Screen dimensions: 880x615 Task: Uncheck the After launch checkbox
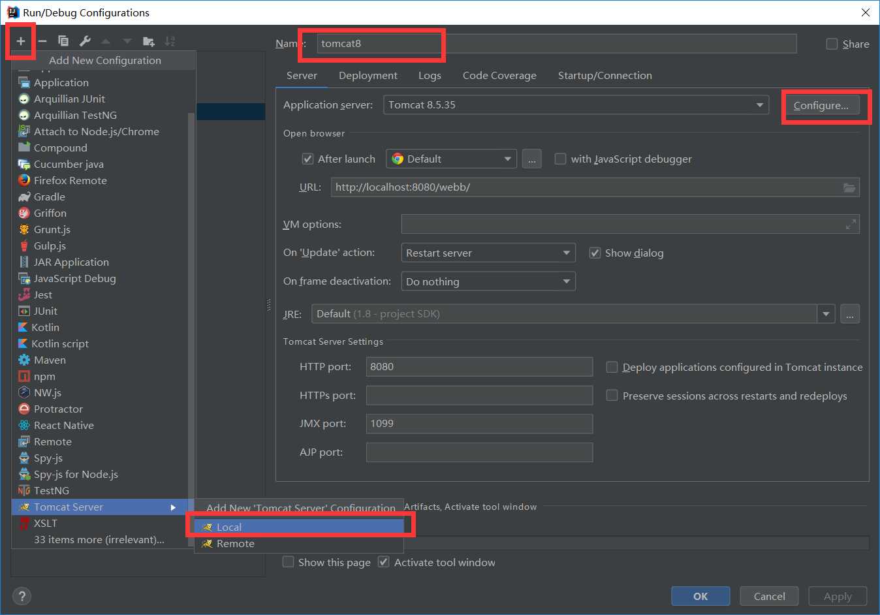(x=307, y=159)
